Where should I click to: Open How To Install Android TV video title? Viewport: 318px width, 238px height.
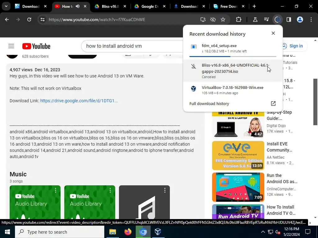[281, 210]
